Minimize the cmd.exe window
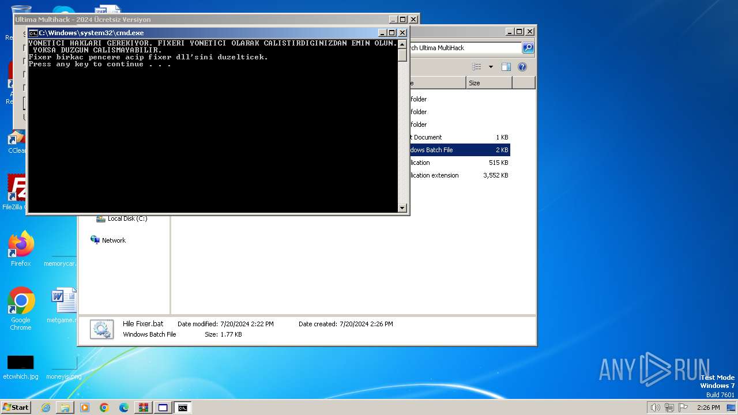 tap(382, 33)
